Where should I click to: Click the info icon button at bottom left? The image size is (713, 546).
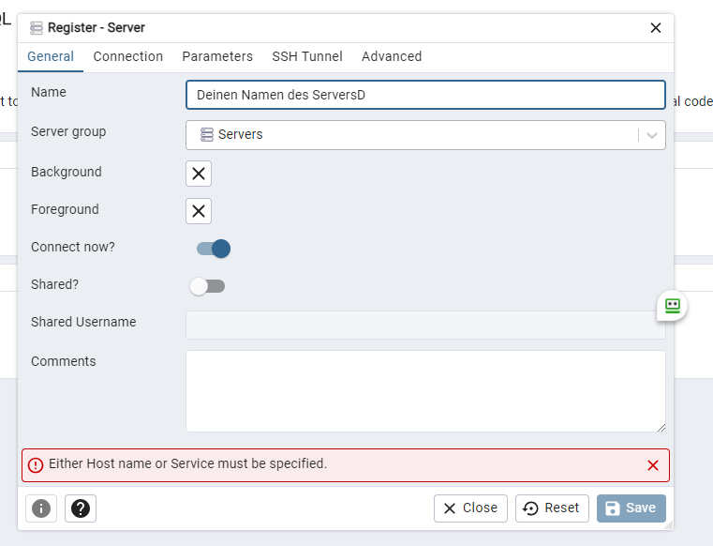coord(41,508)
